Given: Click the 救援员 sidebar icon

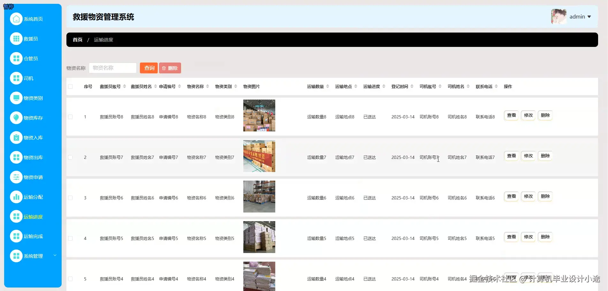Looking at the screenshot, I should (x=16, y=39).
